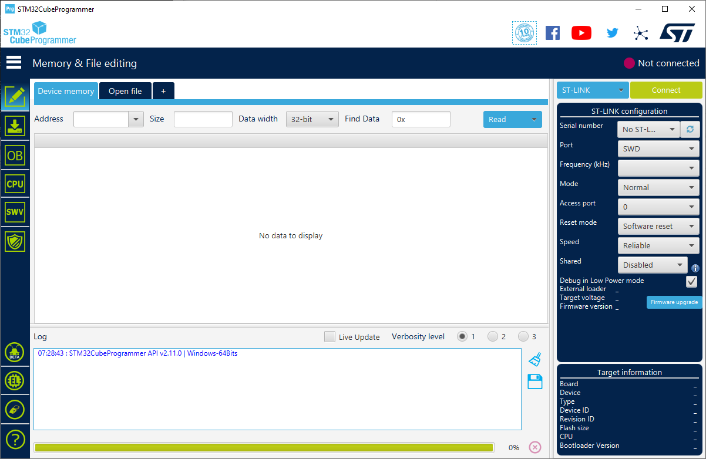Open the Mode Normal dropdown
Viewport: 706px width, 459px height.
coord(658,187)
